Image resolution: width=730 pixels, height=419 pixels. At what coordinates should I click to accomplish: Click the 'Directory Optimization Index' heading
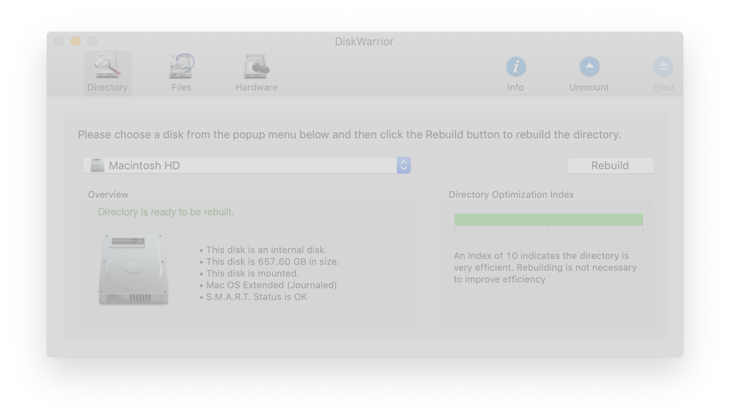(x=511, y=194)
